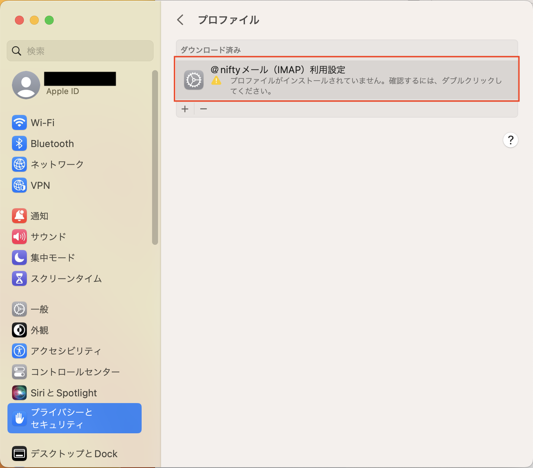Open help via the question mark button

(x=510, y=140)
